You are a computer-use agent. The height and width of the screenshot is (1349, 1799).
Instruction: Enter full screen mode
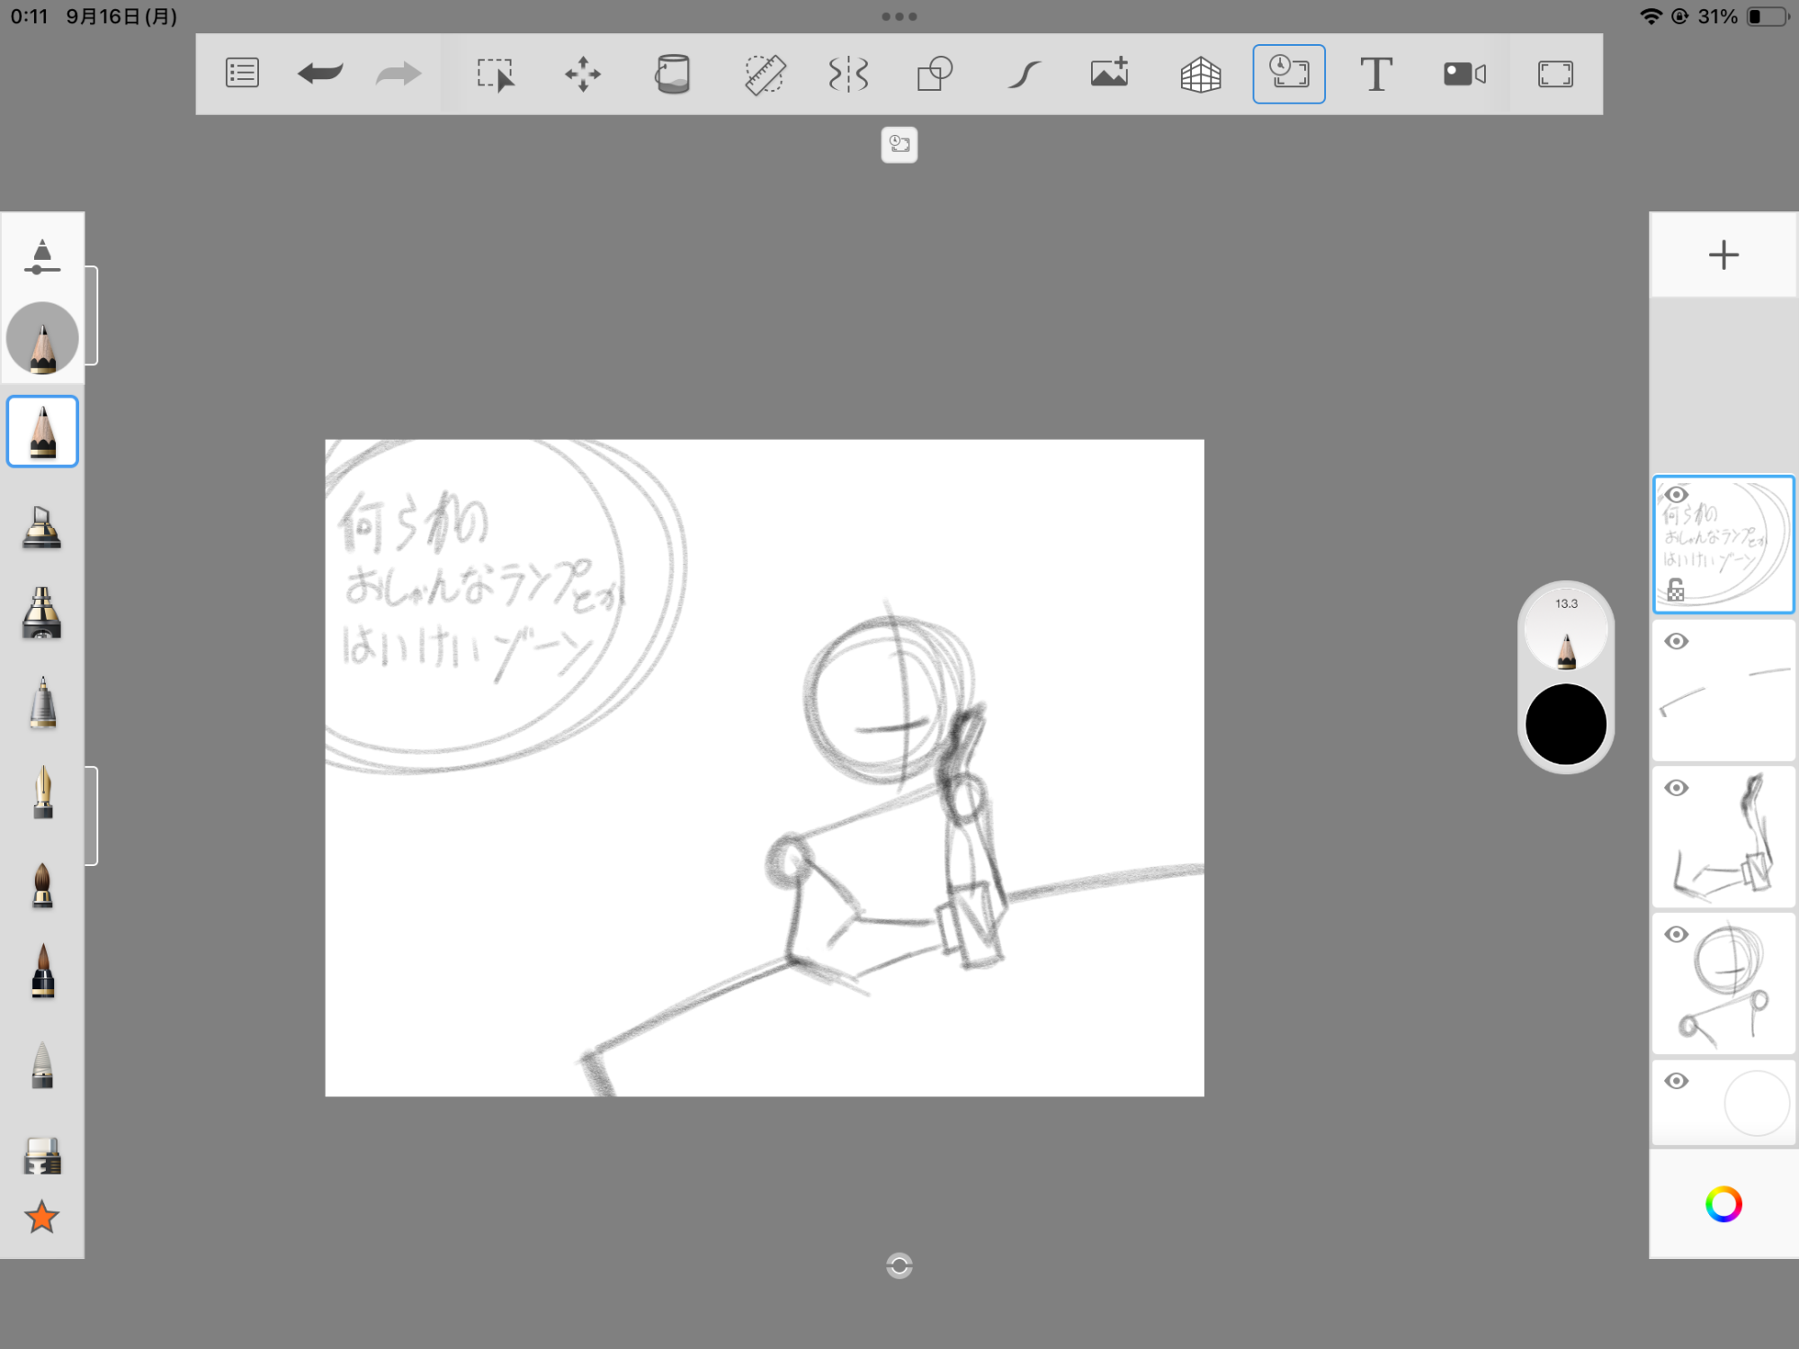(x=1554, y=74)
